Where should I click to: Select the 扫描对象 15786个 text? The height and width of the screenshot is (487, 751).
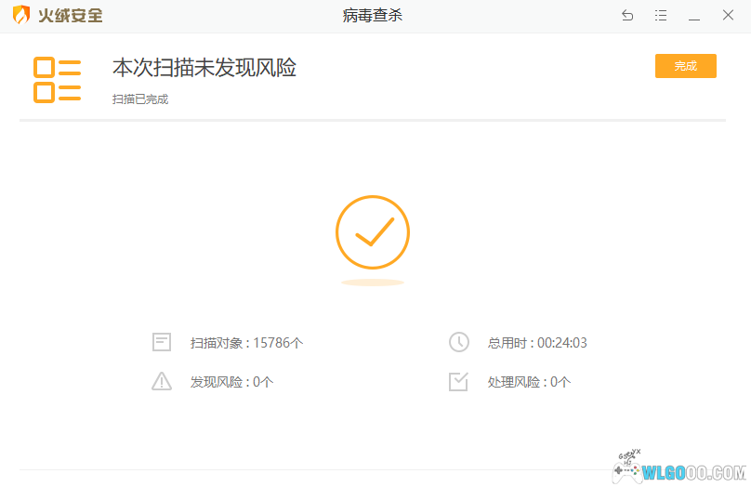(x=246, y=343)
